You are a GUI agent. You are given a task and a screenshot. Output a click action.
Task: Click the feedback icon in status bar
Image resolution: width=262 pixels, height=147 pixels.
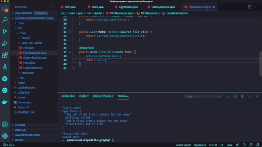(x=251, y=145)
